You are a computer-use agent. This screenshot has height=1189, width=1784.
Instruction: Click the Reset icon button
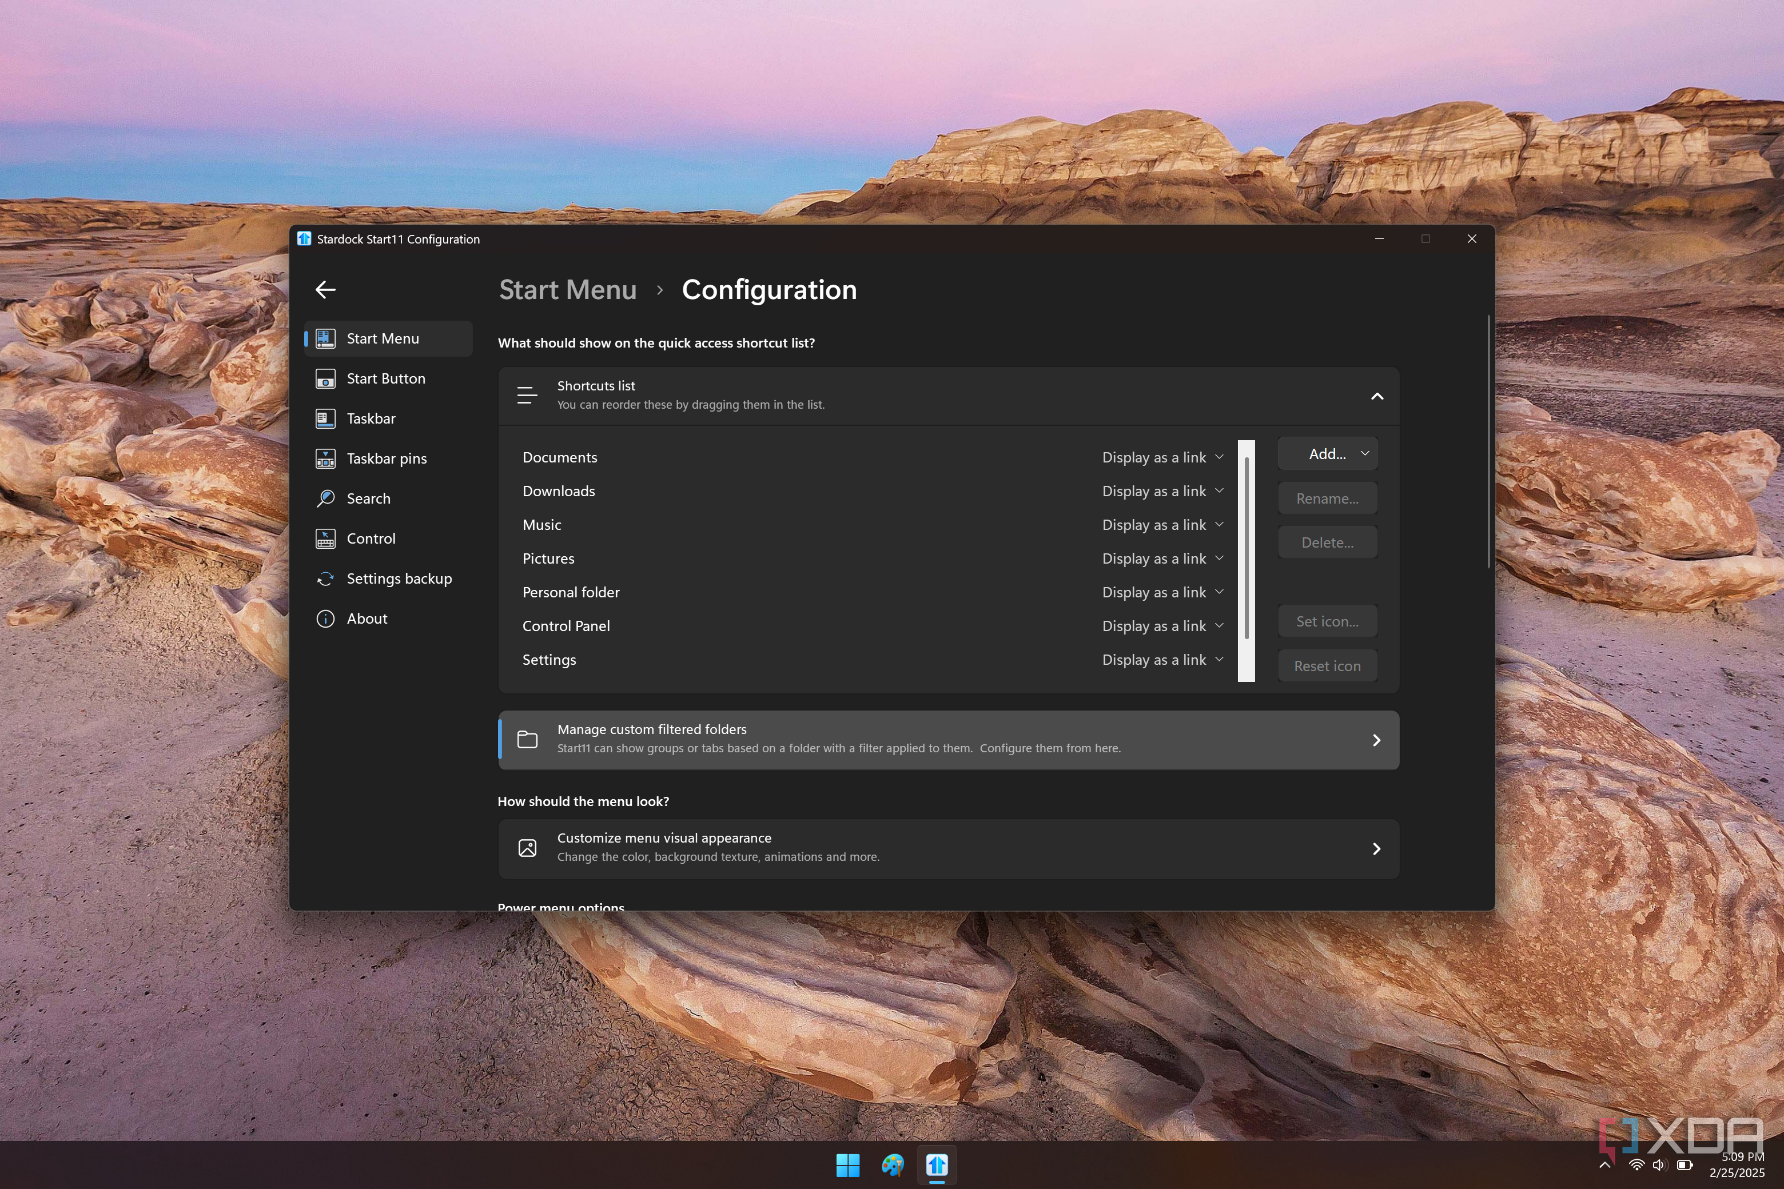tap(1327, 666)
